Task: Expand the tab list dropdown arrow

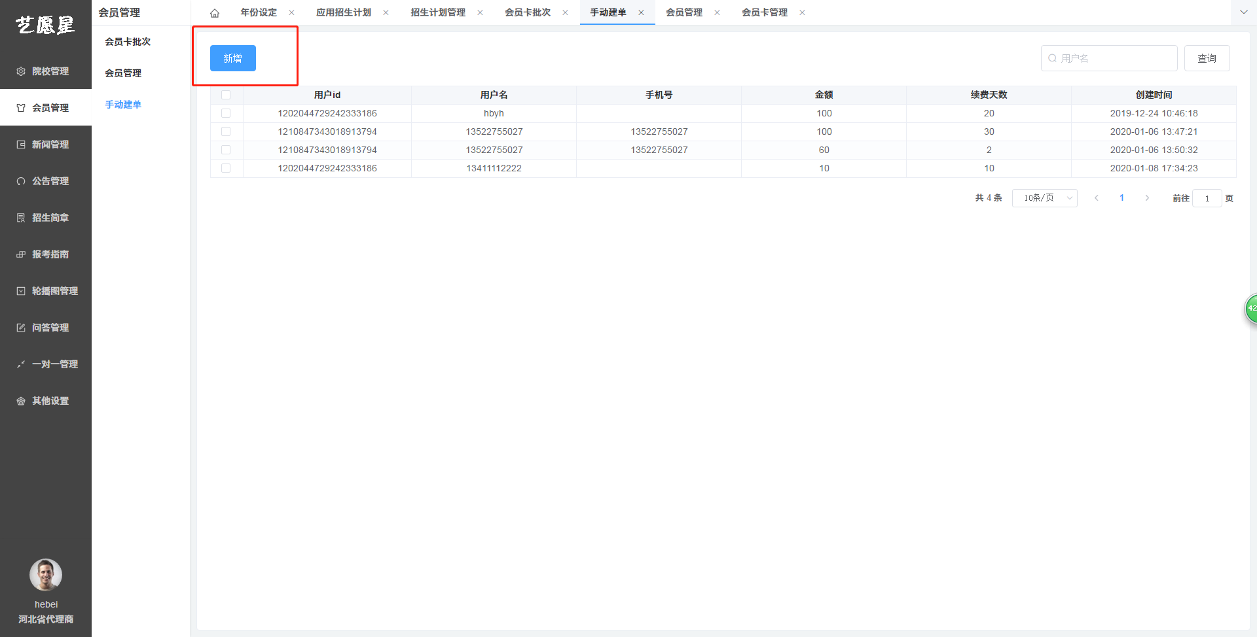Action: tap(1243, 12)
